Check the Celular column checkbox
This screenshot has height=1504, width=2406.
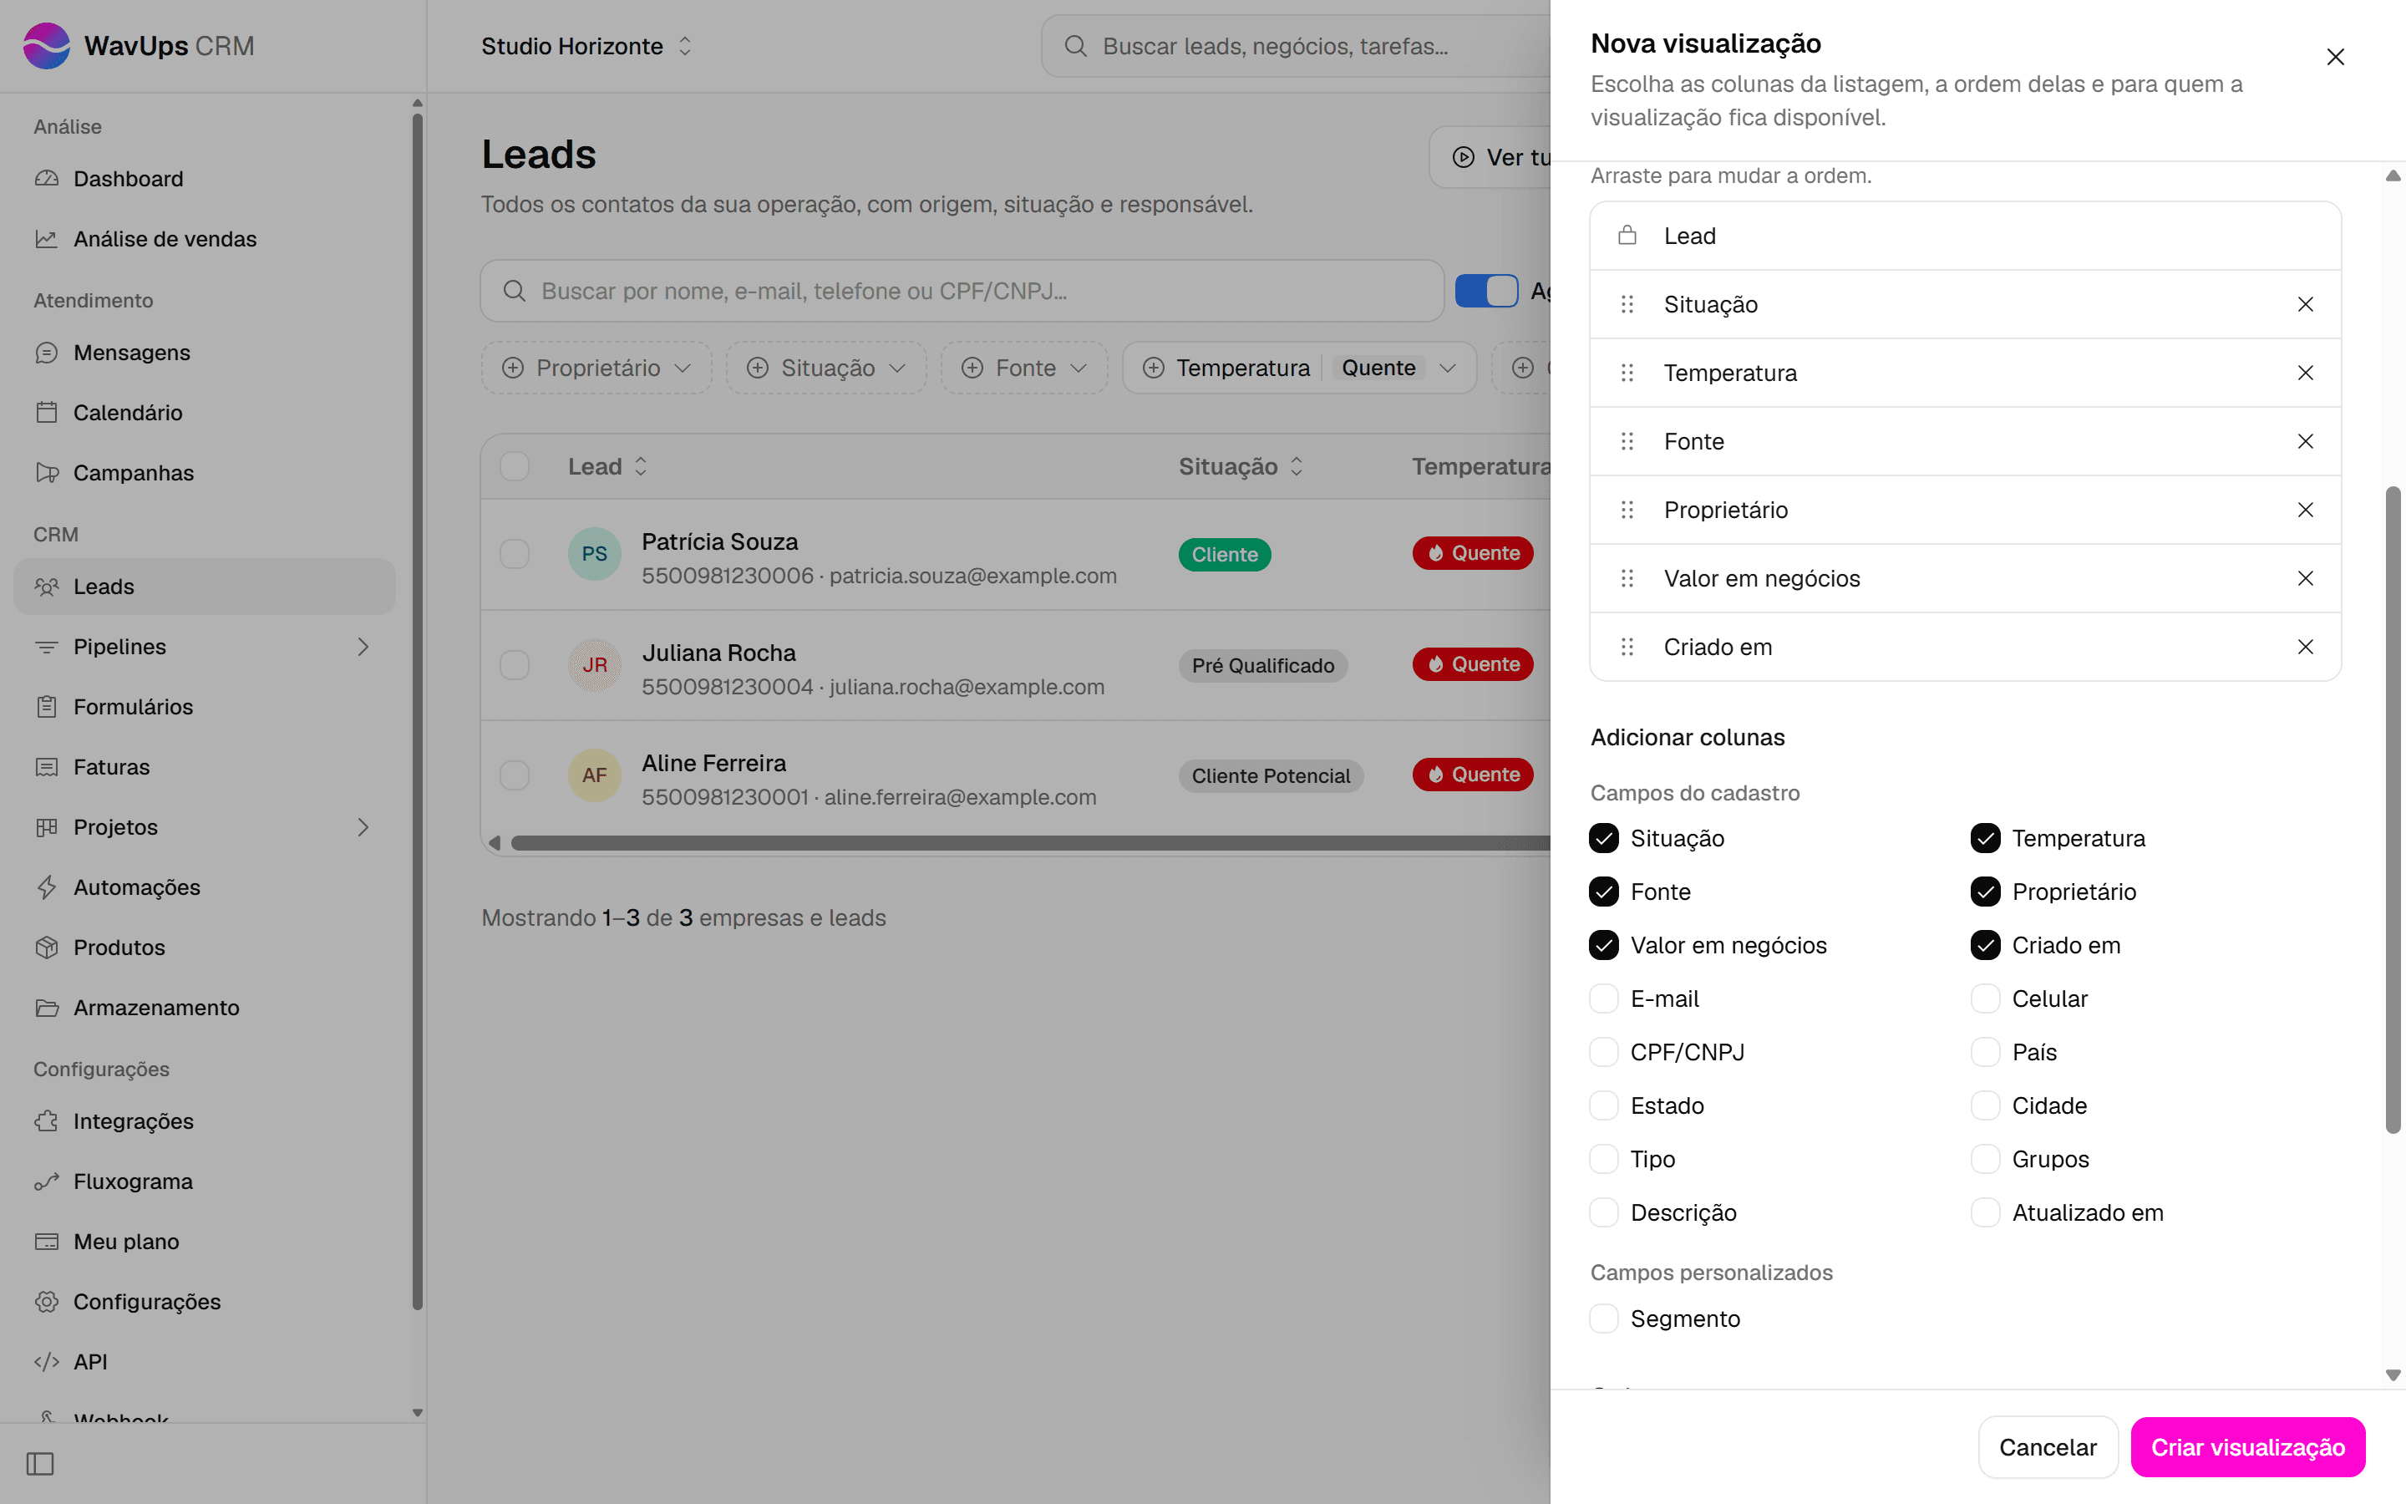[1986, 998]
